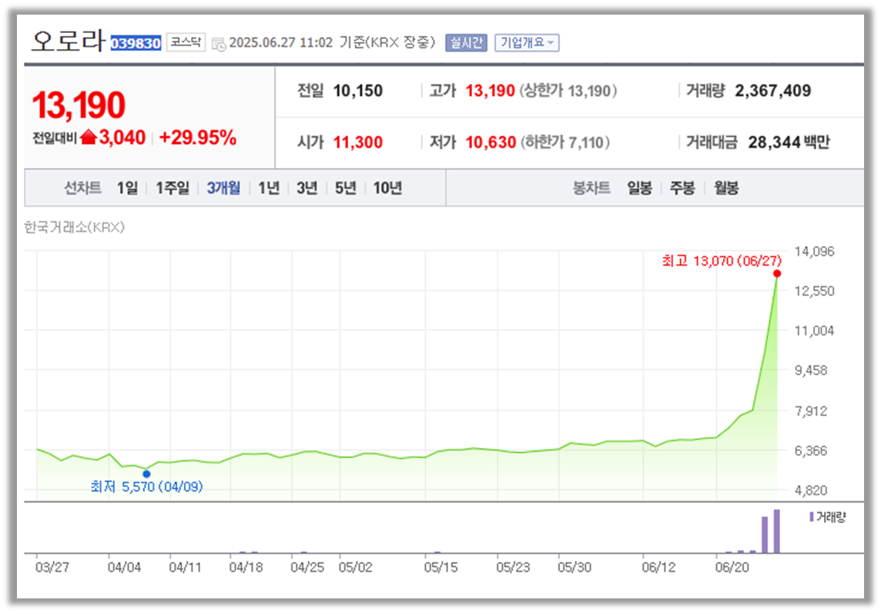Click the highlighted stock code 039830
This screenshot has width=881, height=613.
tap(136, 43)
